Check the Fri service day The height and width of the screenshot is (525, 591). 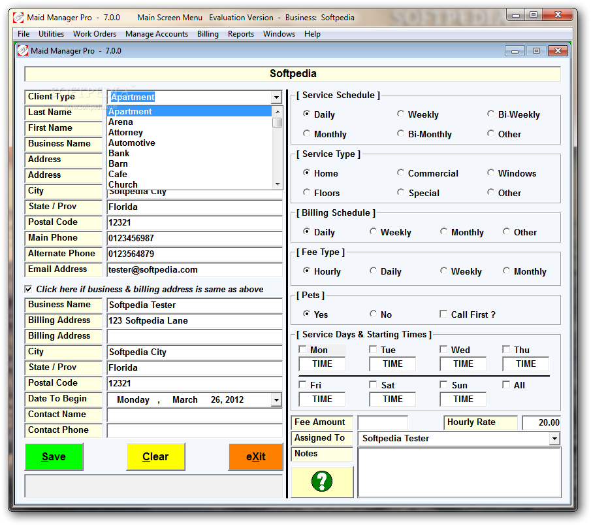pos(302,384)
